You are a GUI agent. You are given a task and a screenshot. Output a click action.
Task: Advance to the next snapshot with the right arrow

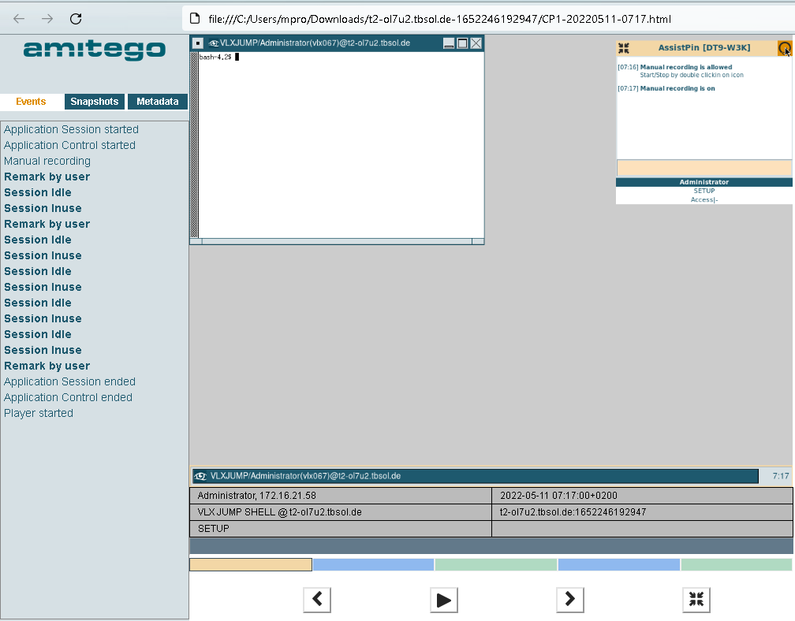[569, 600]
